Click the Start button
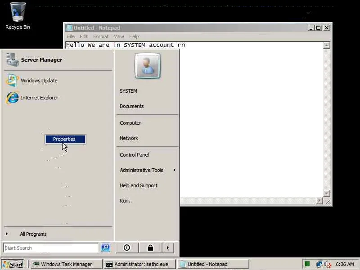Image resolution: width=360 pixels, height=270 pixels. coord(13,264)
